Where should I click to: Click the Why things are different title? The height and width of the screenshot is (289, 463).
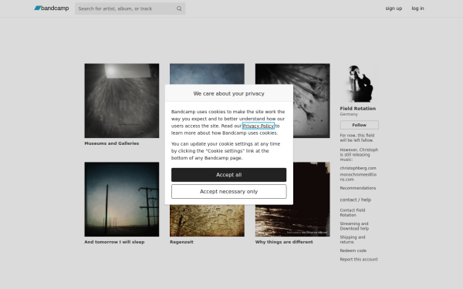coord(284,242)
